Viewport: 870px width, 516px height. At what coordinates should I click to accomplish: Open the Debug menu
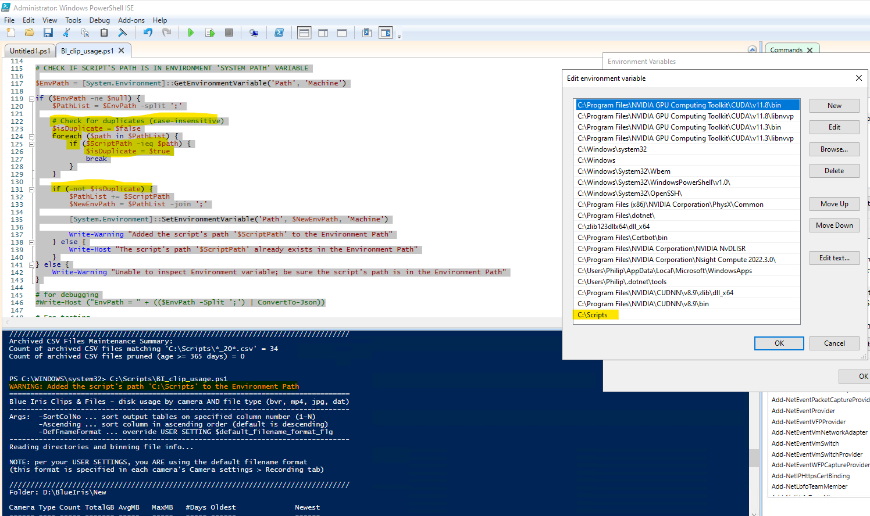point(99,20)
